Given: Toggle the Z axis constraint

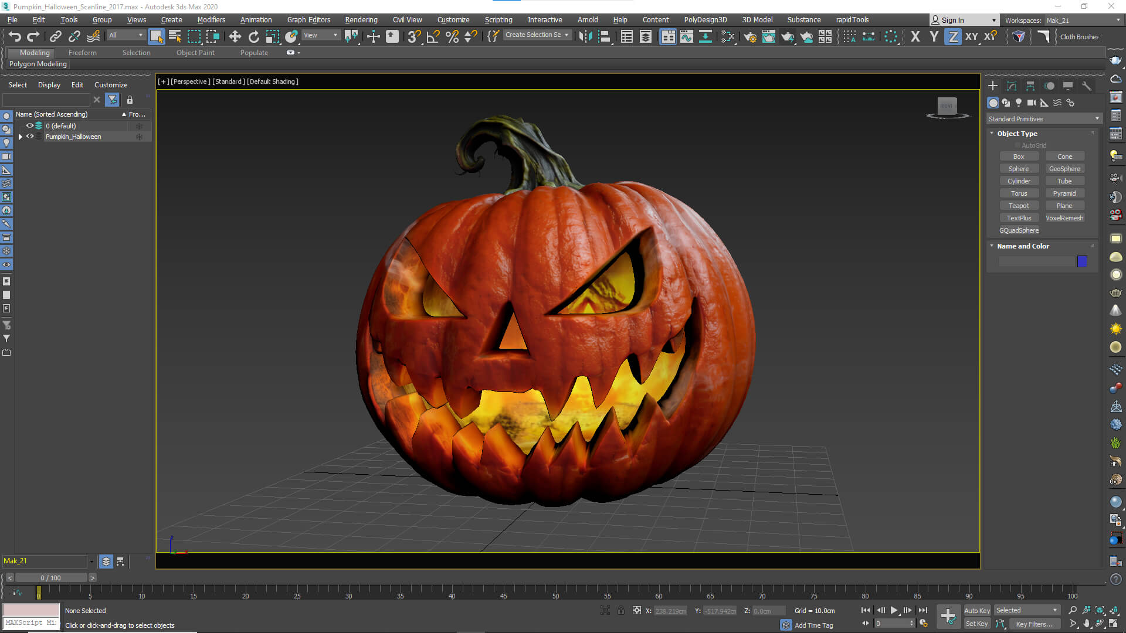Looking at the screenshot, I should click(953, 36).
